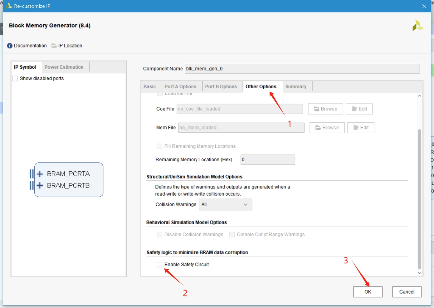The width and height of the screenshot is (434, 308).
Task: Click the Component Name field
Action: 302,69
